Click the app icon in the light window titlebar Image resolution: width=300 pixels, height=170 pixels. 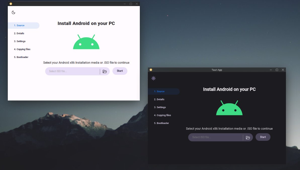[11, 4]
